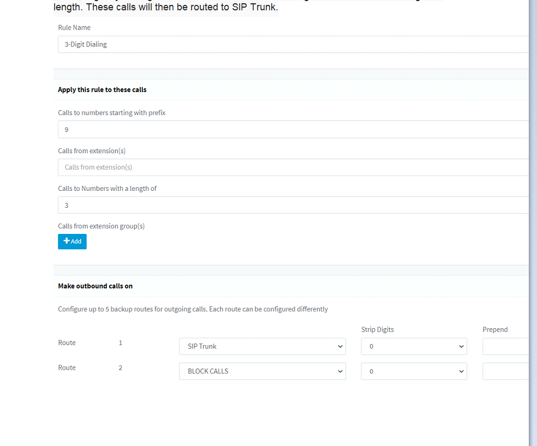Click the plus icon on the Add button
The image size is (537, 446).
tap(67, 241)
